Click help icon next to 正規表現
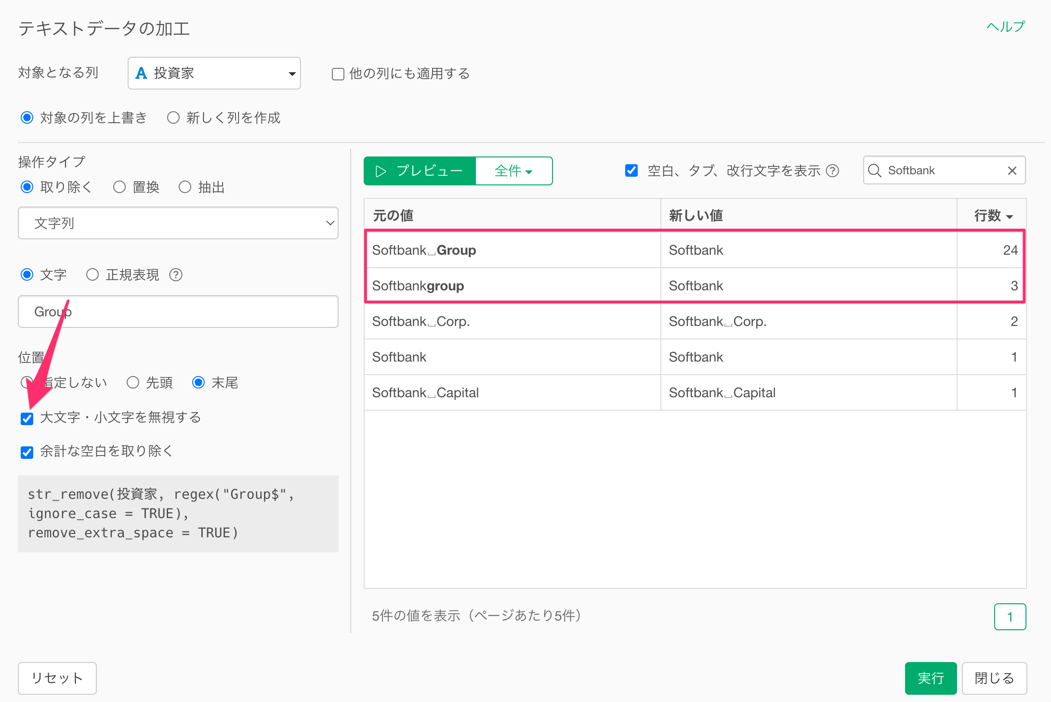Screen dimensions: 1051x702 (176, 274)
